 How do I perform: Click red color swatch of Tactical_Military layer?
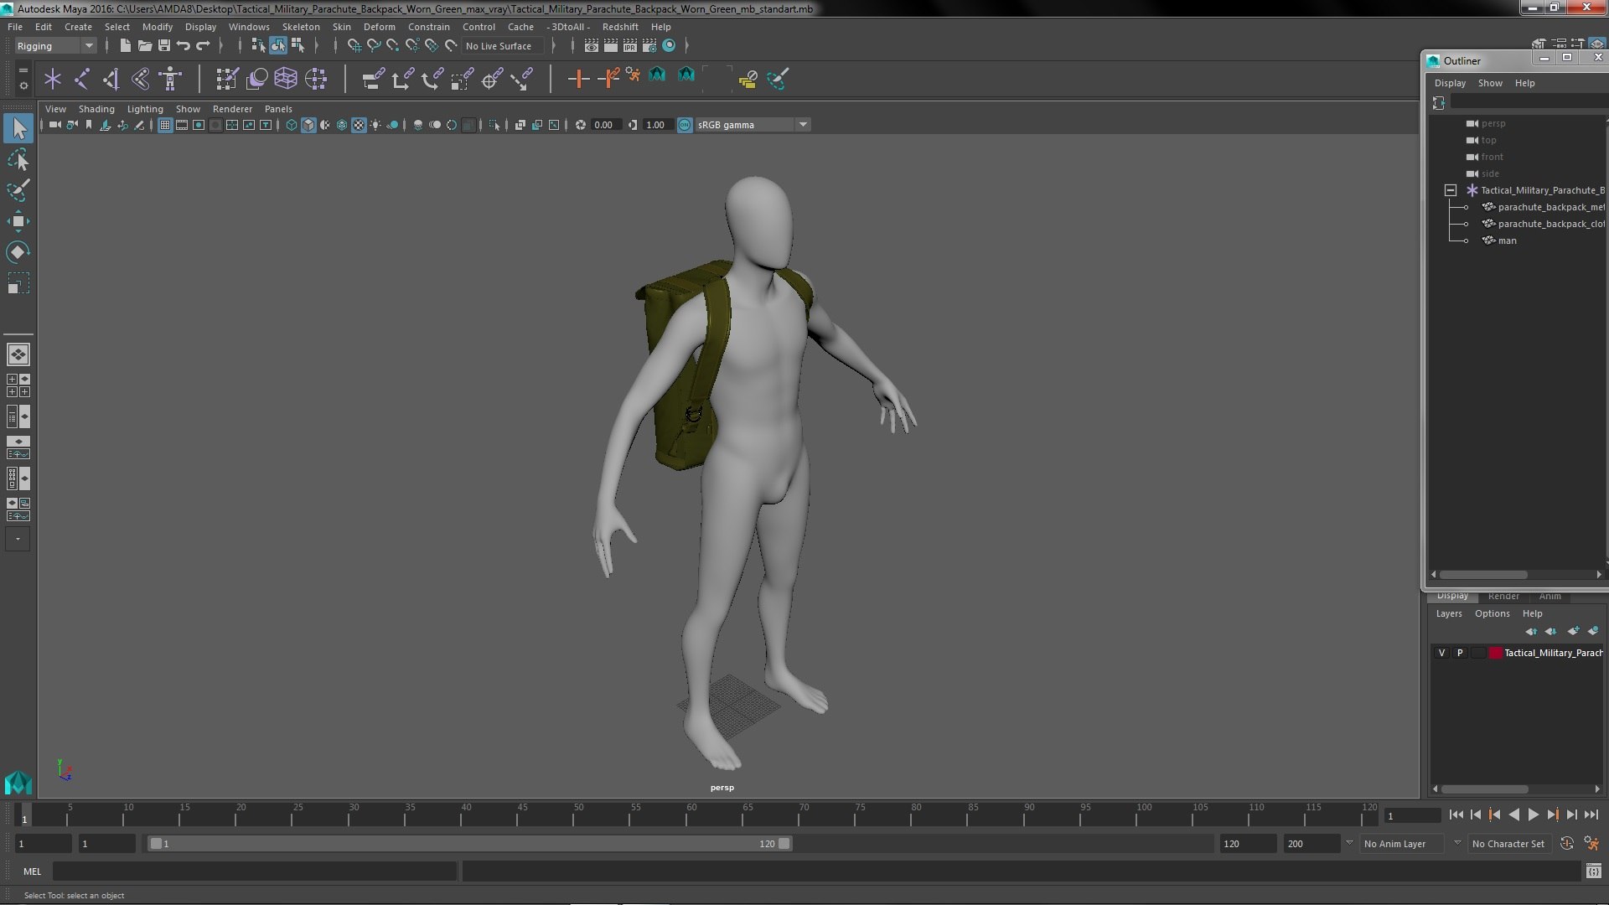[1495, 653]
